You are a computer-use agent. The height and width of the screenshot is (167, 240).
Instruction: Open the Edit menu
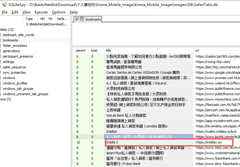coord(15,12)
